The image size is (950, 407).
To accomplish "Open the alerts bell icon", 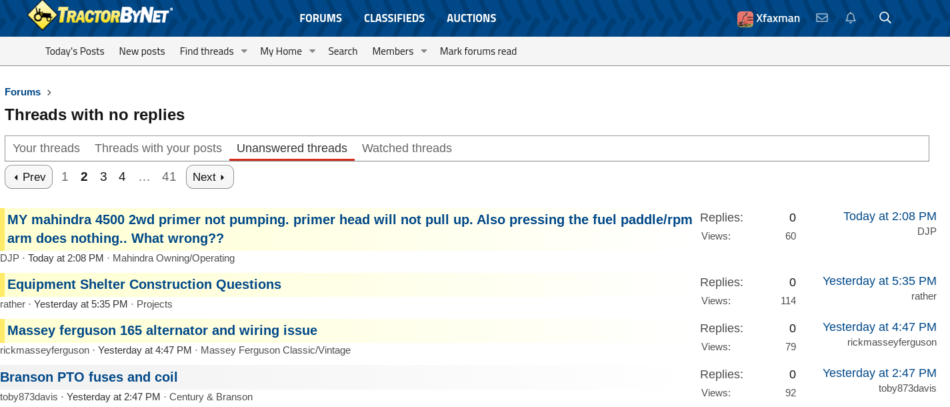I will point(851,18).
